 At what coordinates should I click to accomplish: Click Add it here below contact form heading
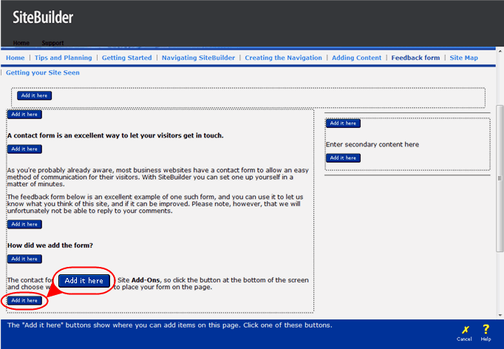[24, 149]
